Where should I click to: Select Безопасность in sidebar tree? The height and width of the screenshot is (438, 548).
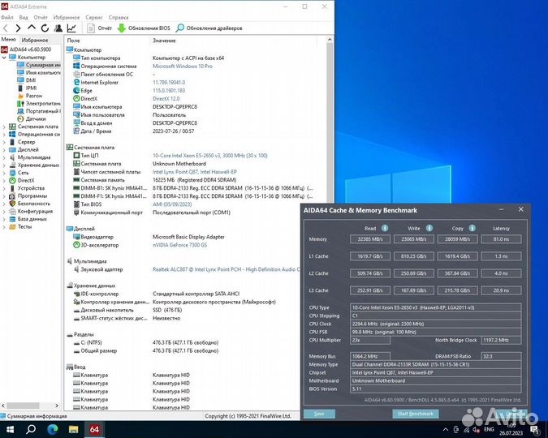click(x=34, y=204)
